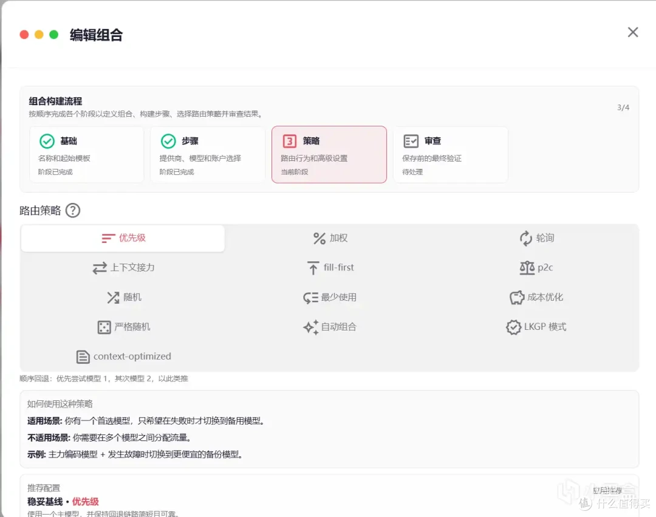This screenshot has height=517, width=656.
Task: Click the red macOS close dot
Action: [x=24, y=34]
